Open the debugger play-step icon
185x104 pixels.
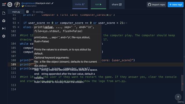click(4, 28)
